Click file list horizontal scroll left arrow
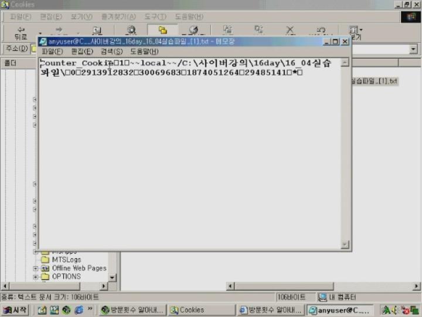This screenshot has height=317, width=422. [230, 286]
